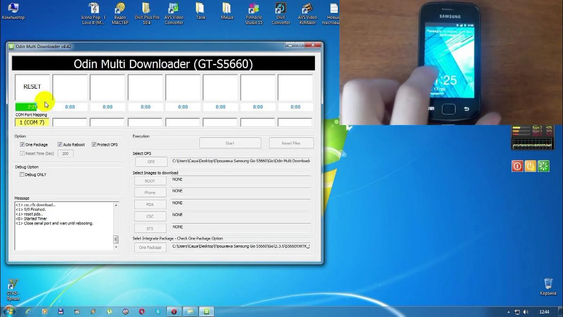The width and height of the screenshot is (563, 317).
Task: Click the taskbar clock showing 12:44
Action: click(545, 312)
